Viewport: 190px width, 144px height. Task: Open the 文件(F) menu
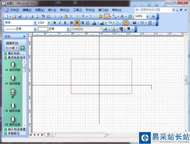point(14,10)
